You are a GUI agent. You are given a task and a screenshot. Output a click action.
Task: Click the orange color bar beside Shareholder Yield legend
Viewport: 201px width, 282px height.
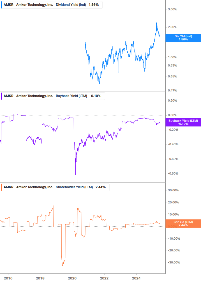click(x=2, y=187)
